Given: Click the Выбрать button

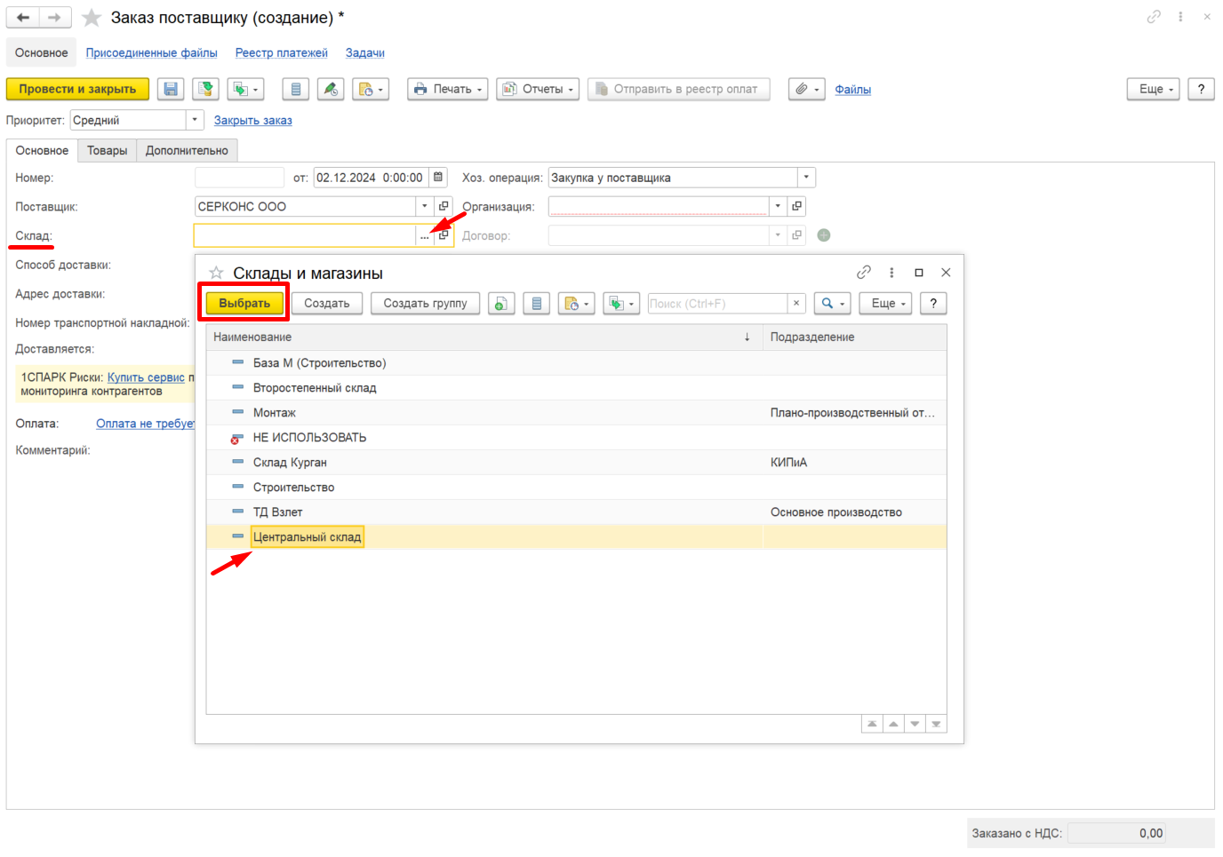Looking at the screenshot, I should point(244,304).
